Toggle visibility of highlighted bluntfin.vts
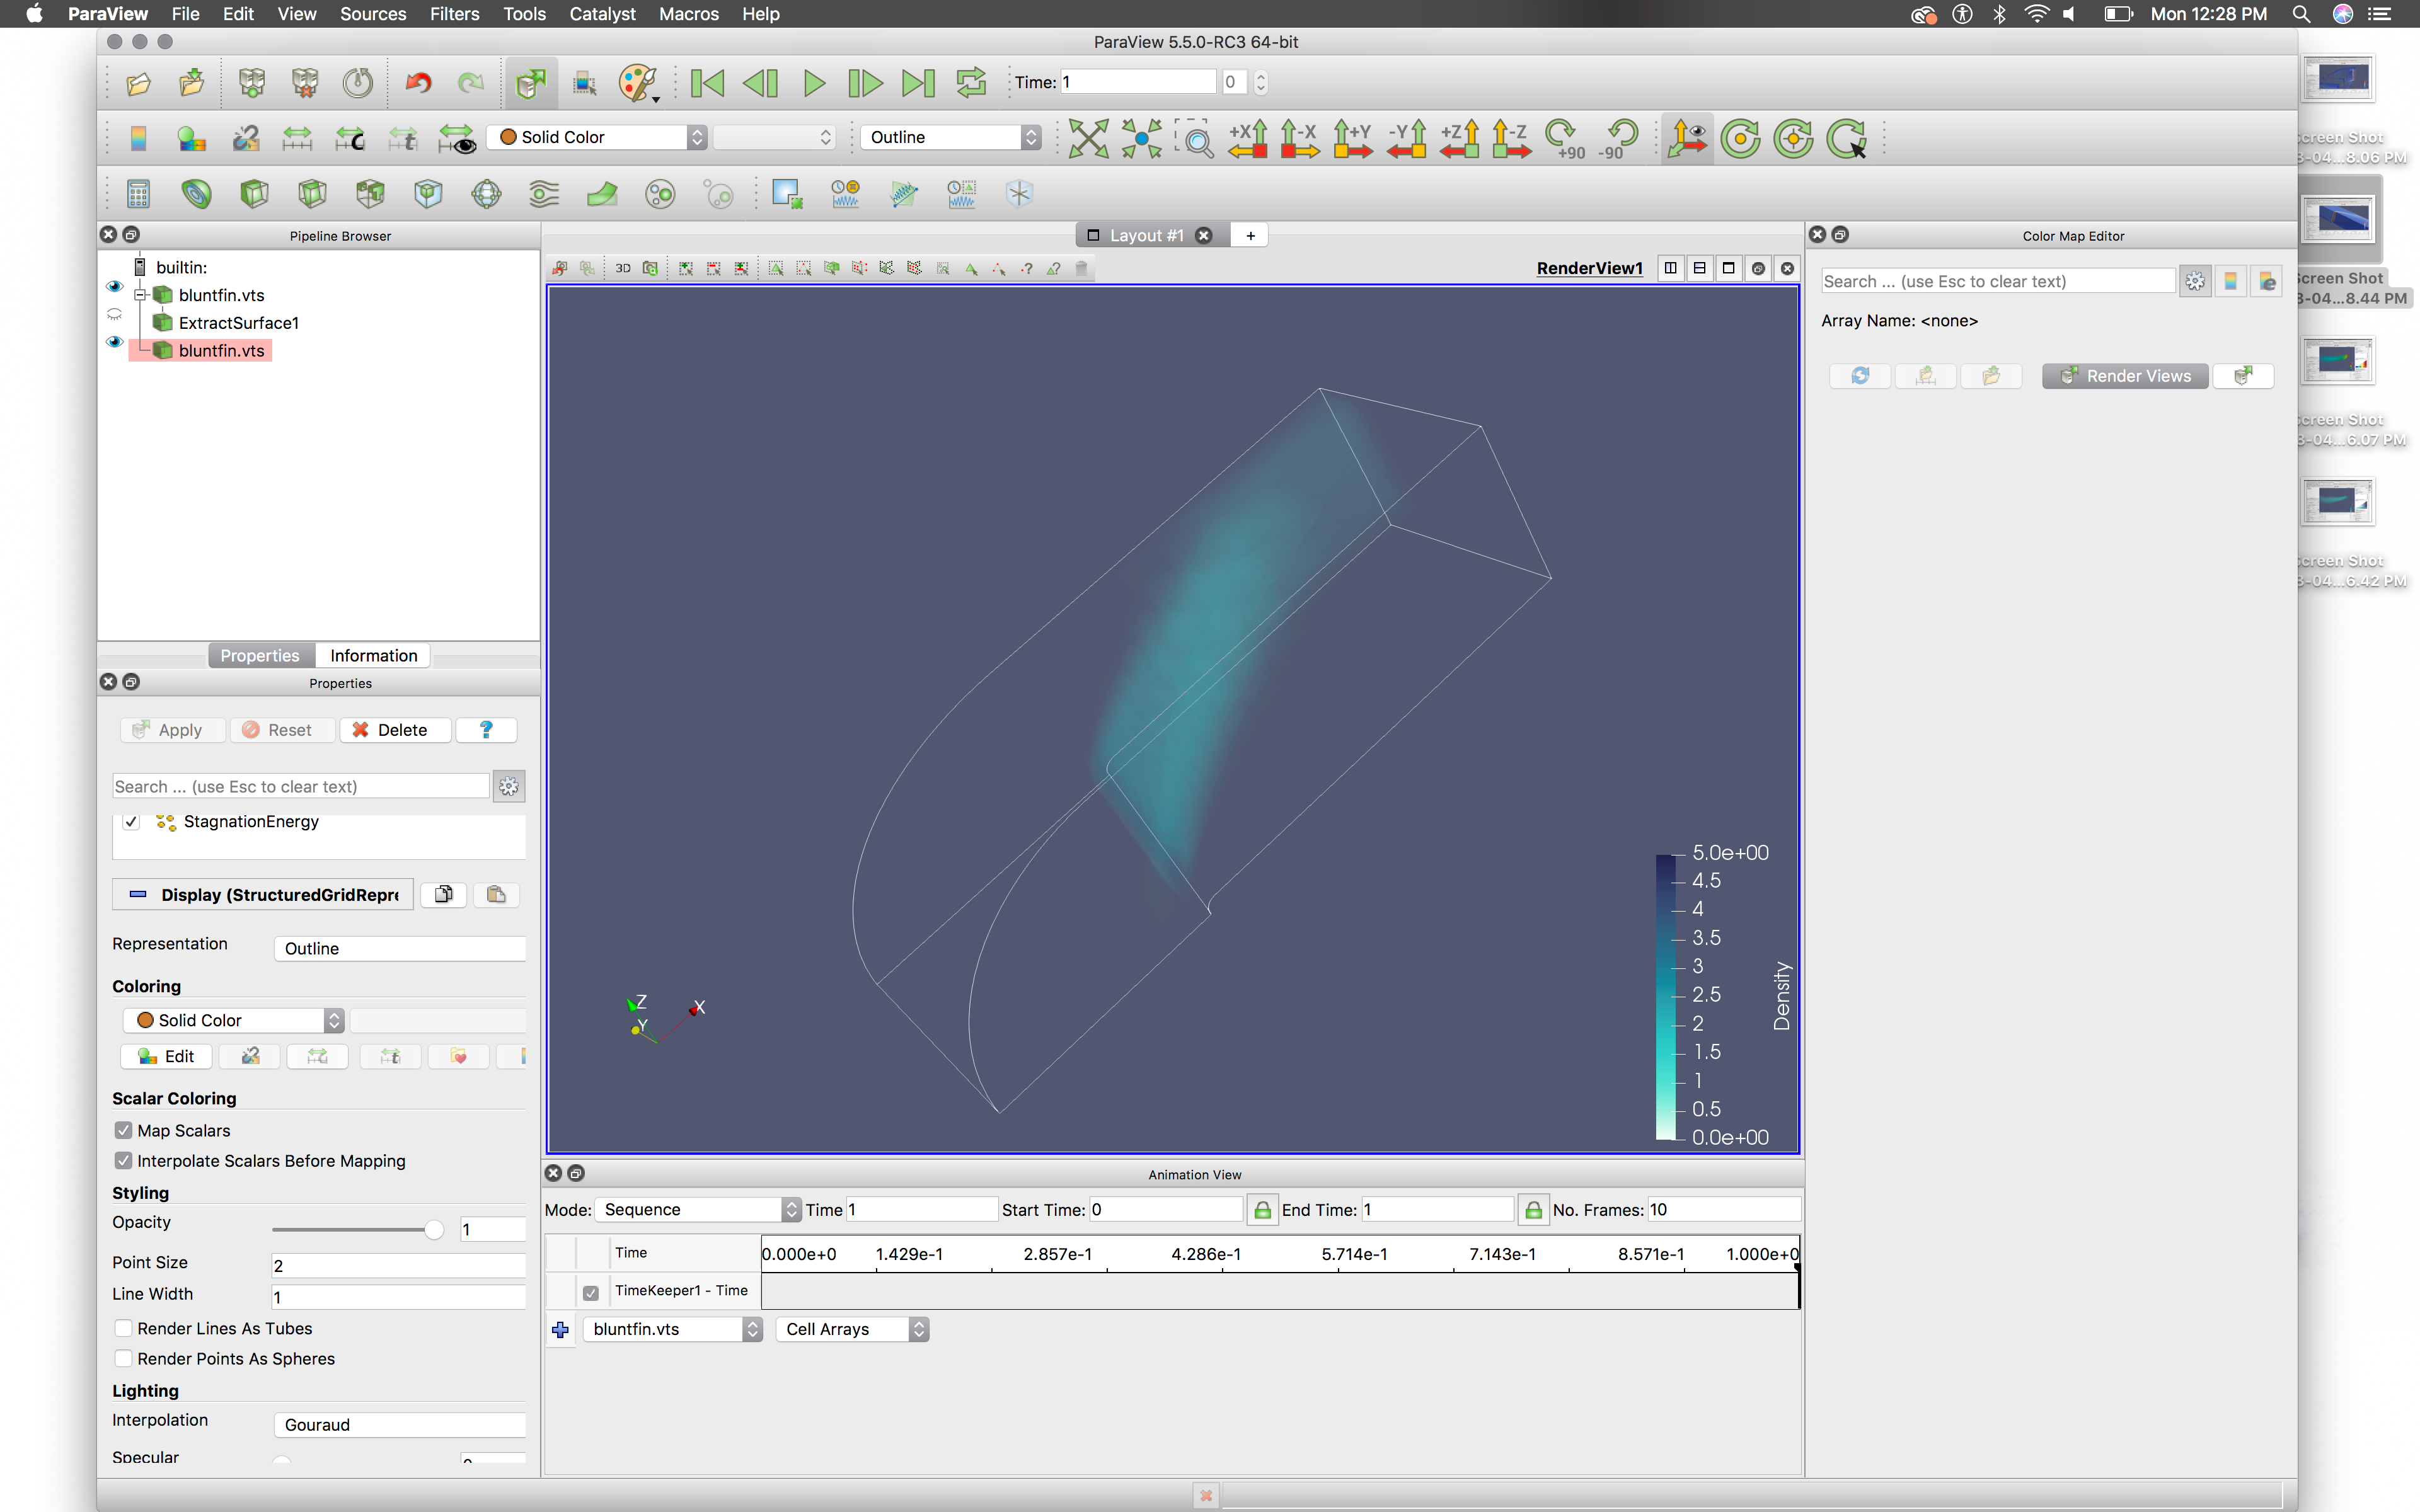This screenshot has height=1512, width=2420. click(x=114, y=342)
